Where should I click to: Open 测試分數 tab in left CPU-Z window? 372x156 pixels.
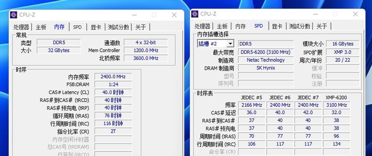[x=118, y=27]
